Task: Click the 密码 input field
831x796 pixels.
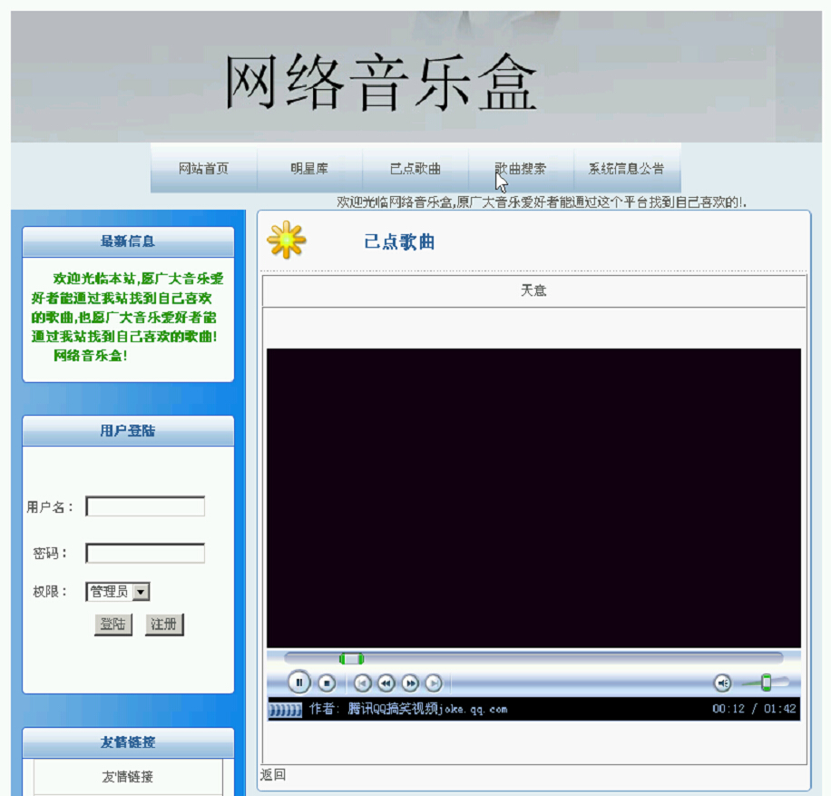Action: coord(145,553)
